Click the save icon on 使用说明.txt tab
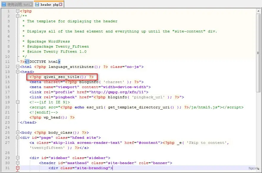Screen dimensions: 262x173 [x=4, y=4]
